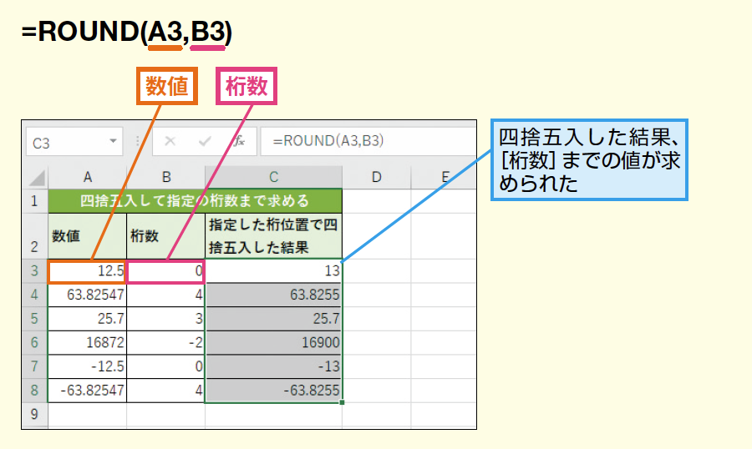Click the green merged title cell in row 1
Screen dimensions: 752x449
pyautogui.click(x=195, y=201)
